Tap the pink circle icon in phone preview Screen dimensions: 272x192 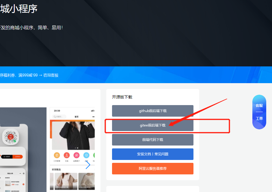[77, 155]
